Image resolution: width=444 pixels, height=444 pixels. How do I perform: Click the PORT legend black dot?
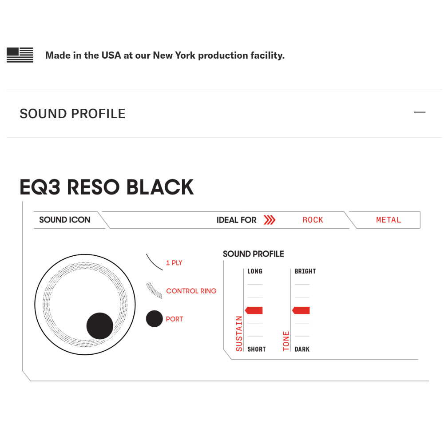pos(154,319)
